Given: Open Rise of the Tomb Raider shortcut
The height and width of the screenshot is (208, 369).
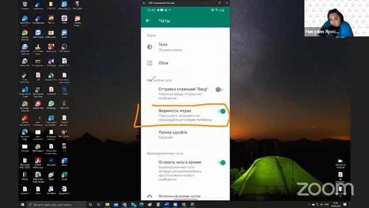Looking at the screenshot, I should pyautogui.click(x=38, y=177).
